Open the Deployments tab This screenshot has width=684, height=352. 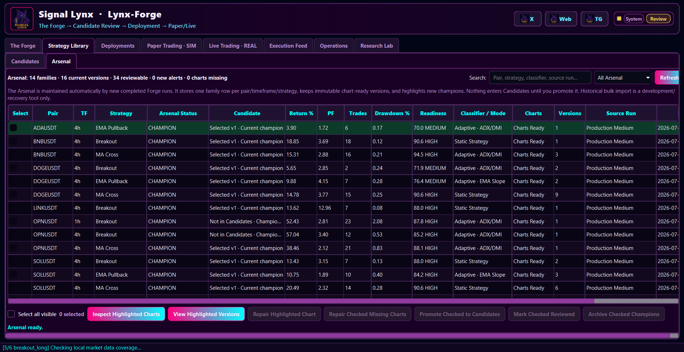[x=118, y=46]
